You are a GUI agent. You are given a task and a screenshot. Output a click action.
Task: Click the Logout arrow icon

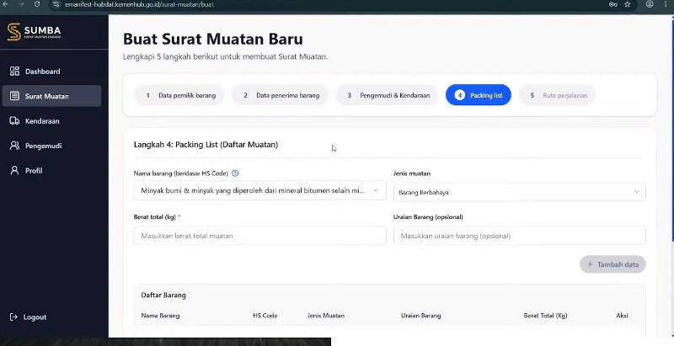click(x=13, y=317)
